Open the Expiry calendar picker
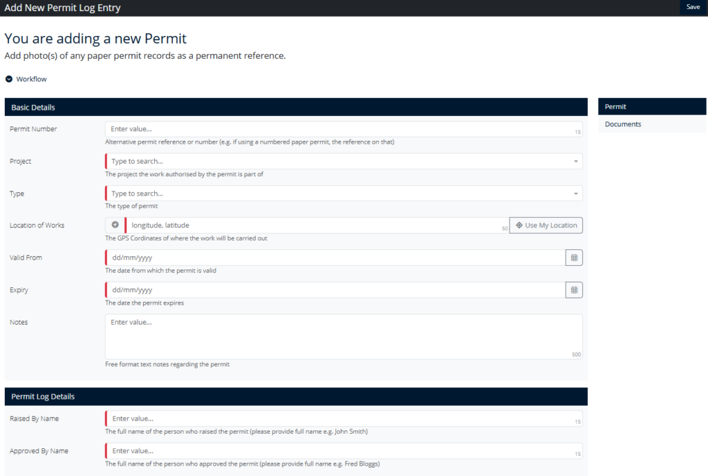Viewport: 708px width, 476px height. (x=574, y=290)
